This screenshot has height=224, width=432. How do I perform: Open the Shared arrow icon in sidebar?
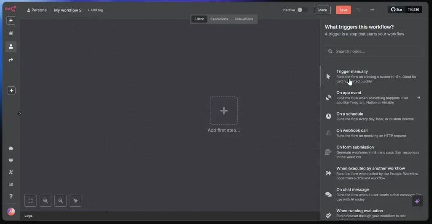coord(11,60)
